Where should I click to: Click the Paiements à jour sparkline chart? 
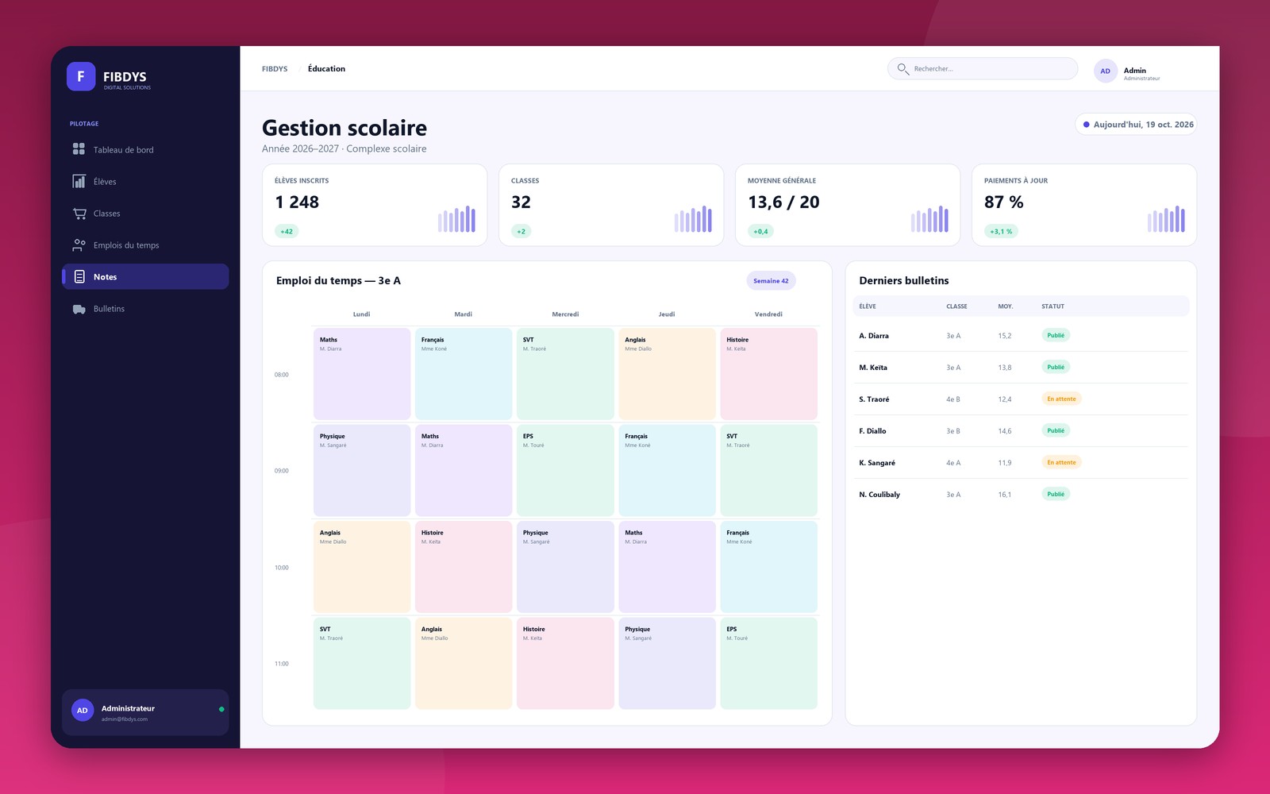click(x=1166, y=218)
